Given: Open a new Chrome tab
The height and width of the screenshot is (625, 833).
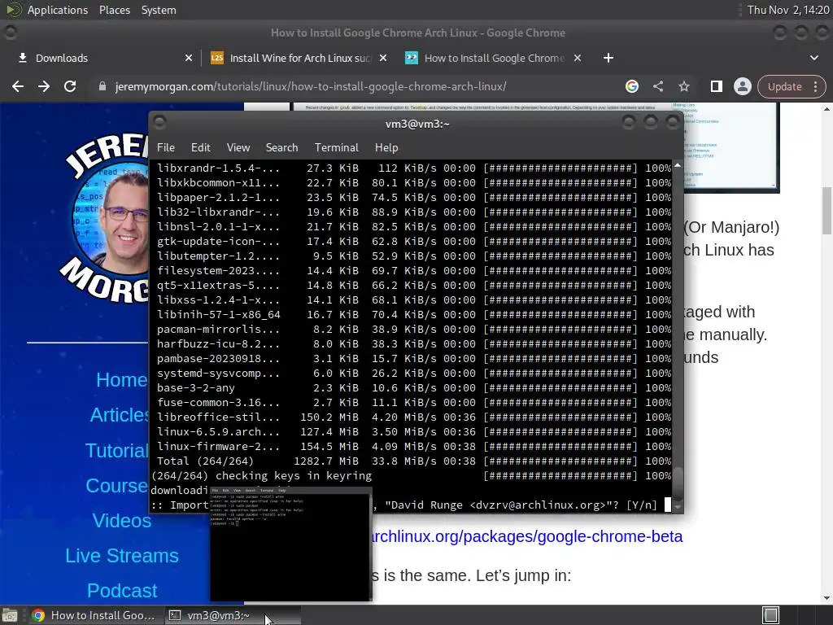Looking at the screenshot, I should [x=608, y=58].
